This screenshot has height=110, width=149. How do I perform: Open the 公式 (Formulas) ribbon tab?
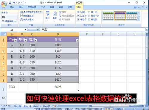tap(43, 7)
